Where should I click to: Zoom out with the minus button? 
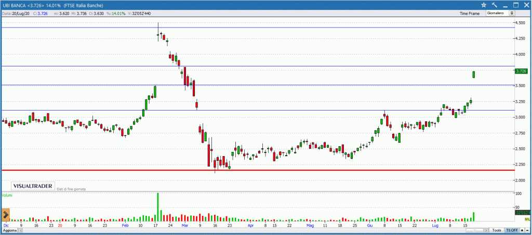pos(527,230)
